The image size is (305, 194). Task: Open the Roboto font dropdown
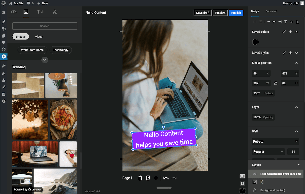(276, 142)
